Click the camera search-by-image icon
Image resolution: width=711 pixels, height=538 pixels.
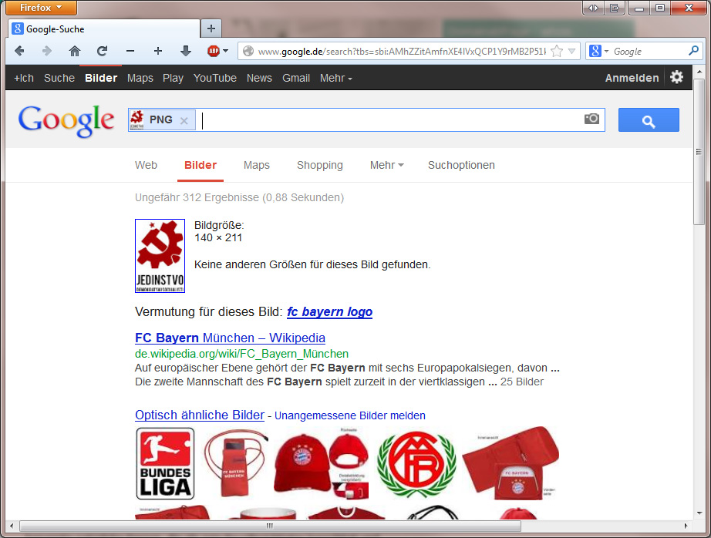pyautogui.click(x=591, y=119)
